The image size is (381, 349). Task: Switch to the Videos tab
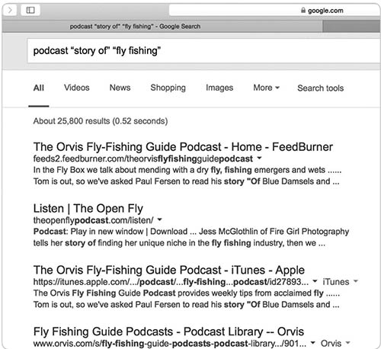click(77, 88)
